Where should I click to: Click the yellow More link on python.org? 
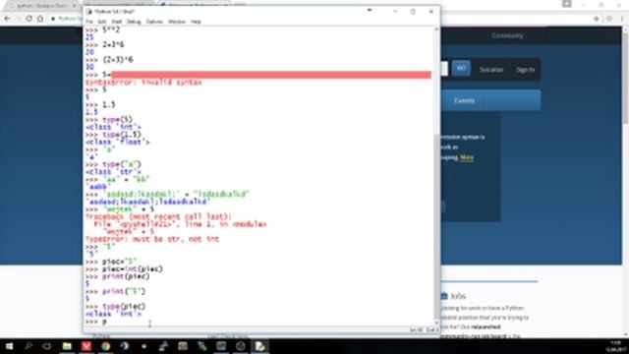pyautogui.click(x=467, y=157)
